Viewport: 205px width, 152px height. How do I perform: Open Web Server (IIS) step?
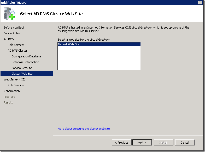point(14,79)
